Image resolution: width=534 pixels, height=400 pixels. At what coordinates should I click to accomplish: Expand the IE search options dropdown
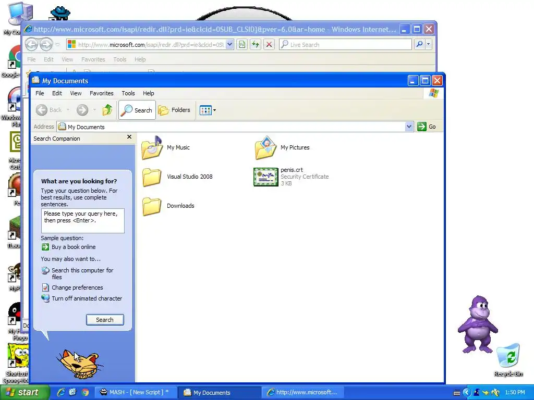(x=429, y=44)
